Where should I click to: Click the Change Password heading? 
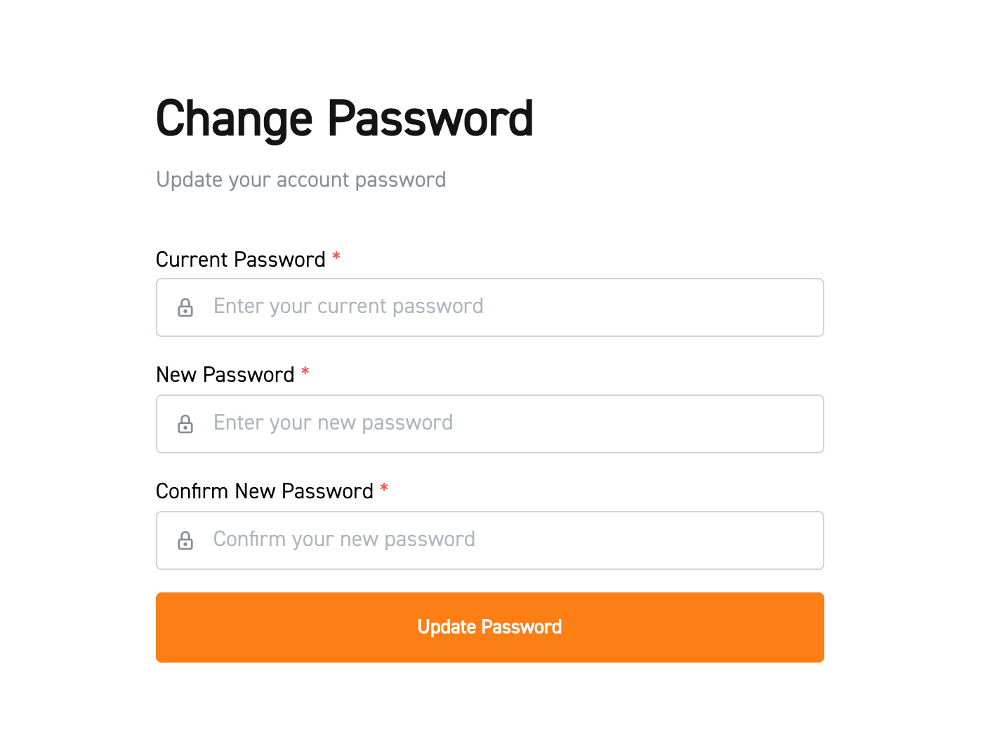(x=345, y=118)
